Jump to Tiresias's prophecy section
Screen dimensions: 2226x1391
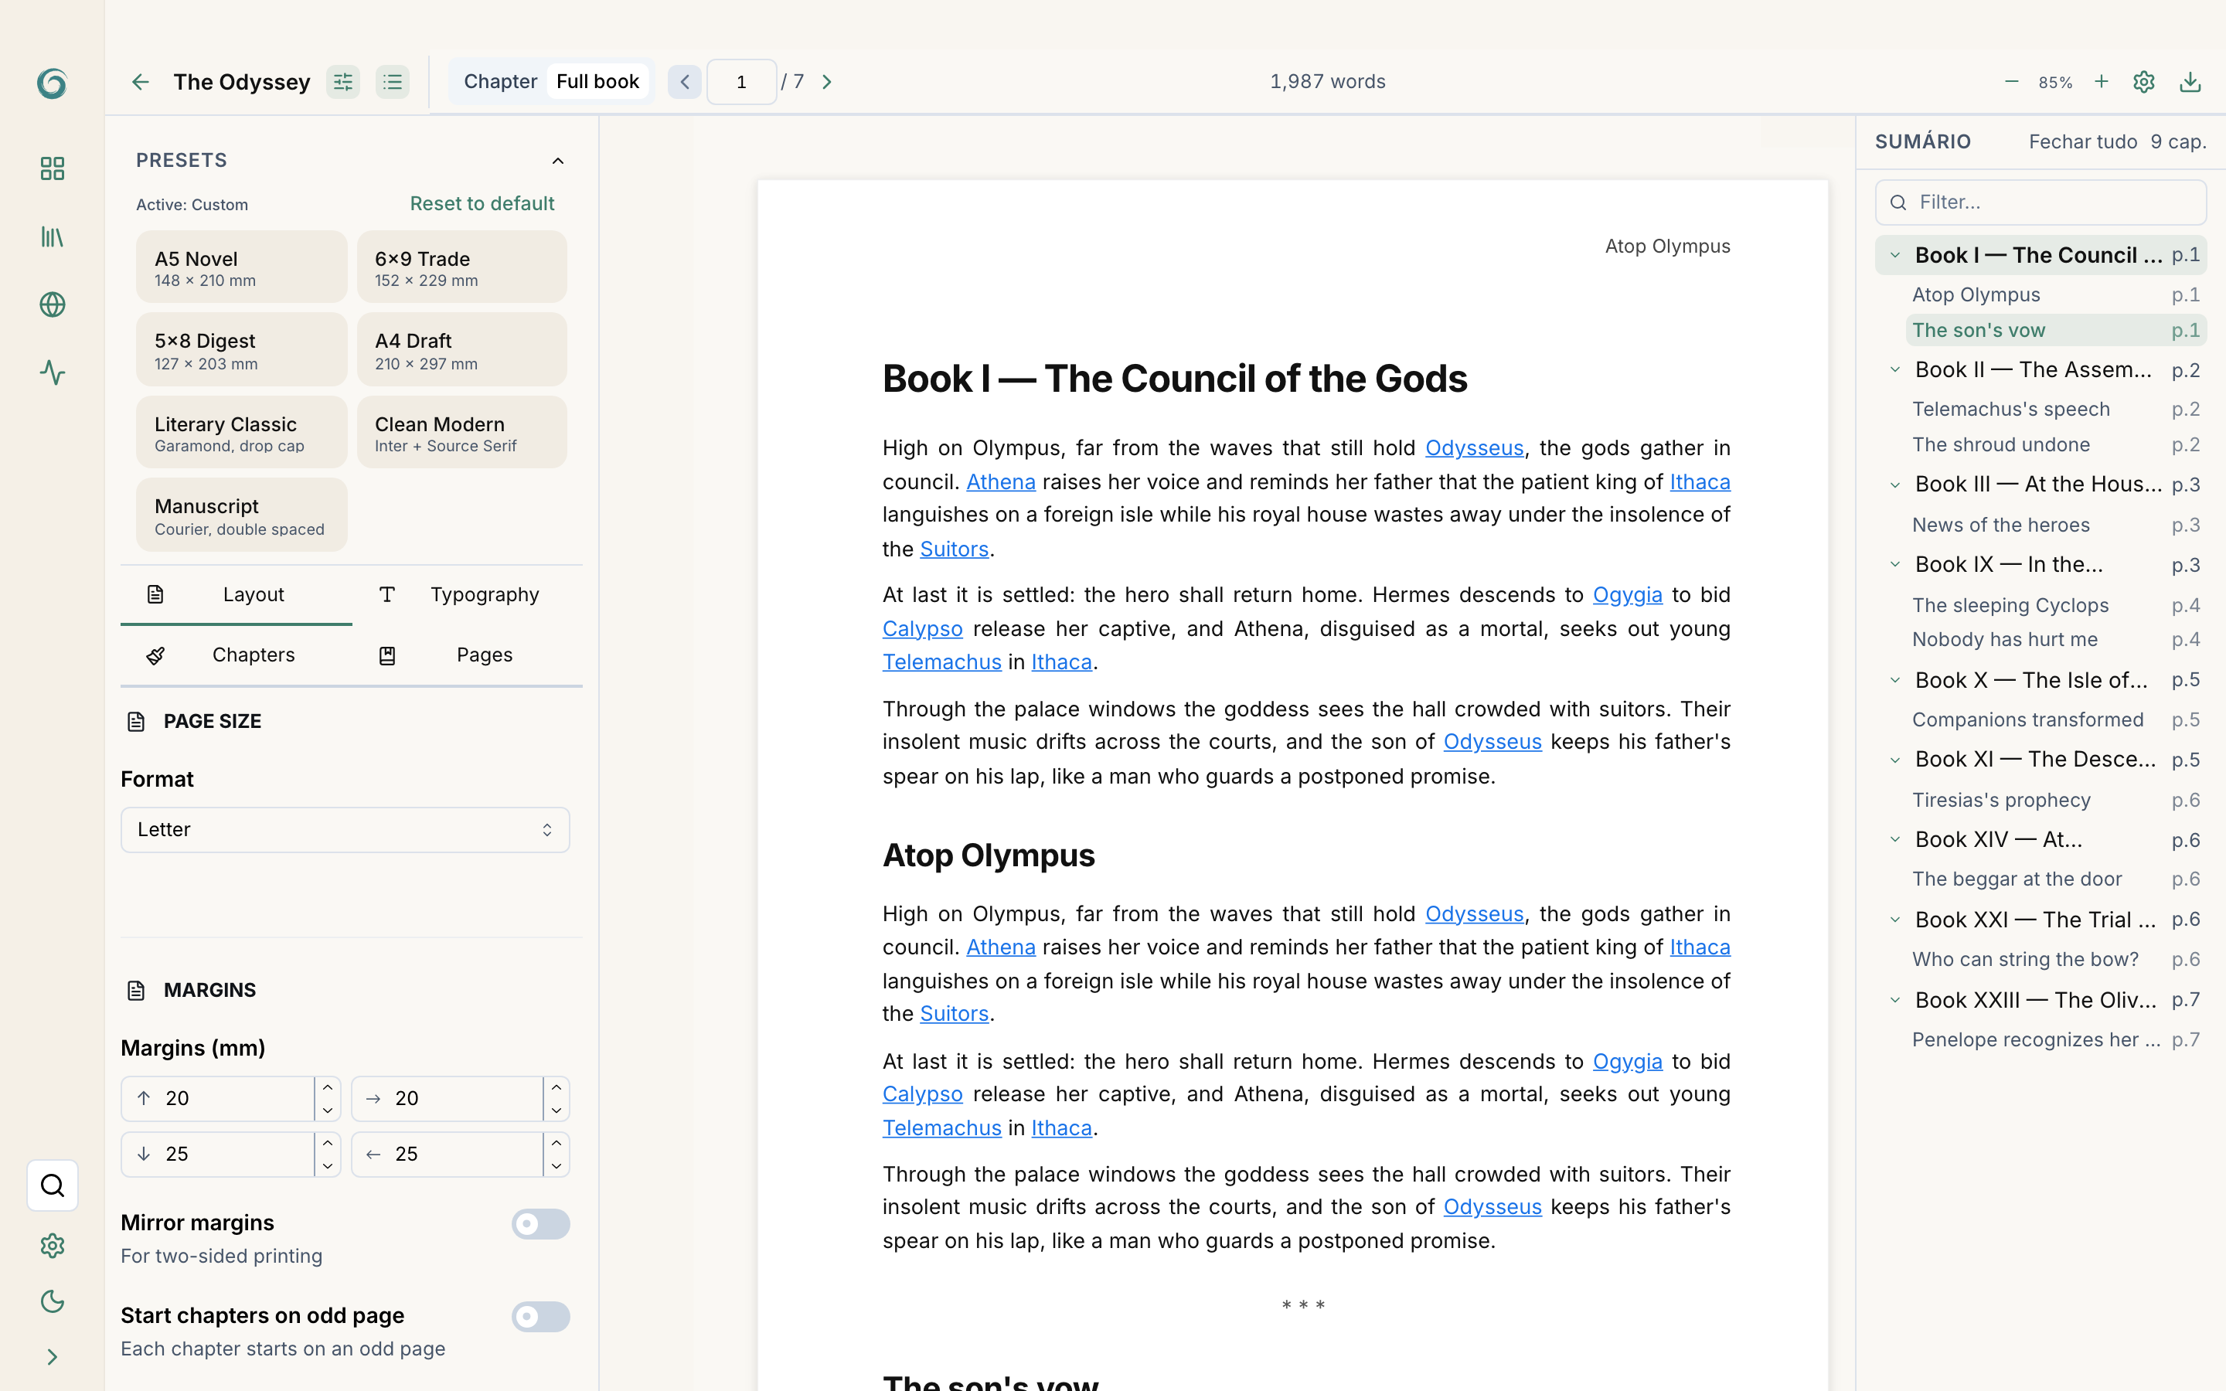pos(2056,801)
